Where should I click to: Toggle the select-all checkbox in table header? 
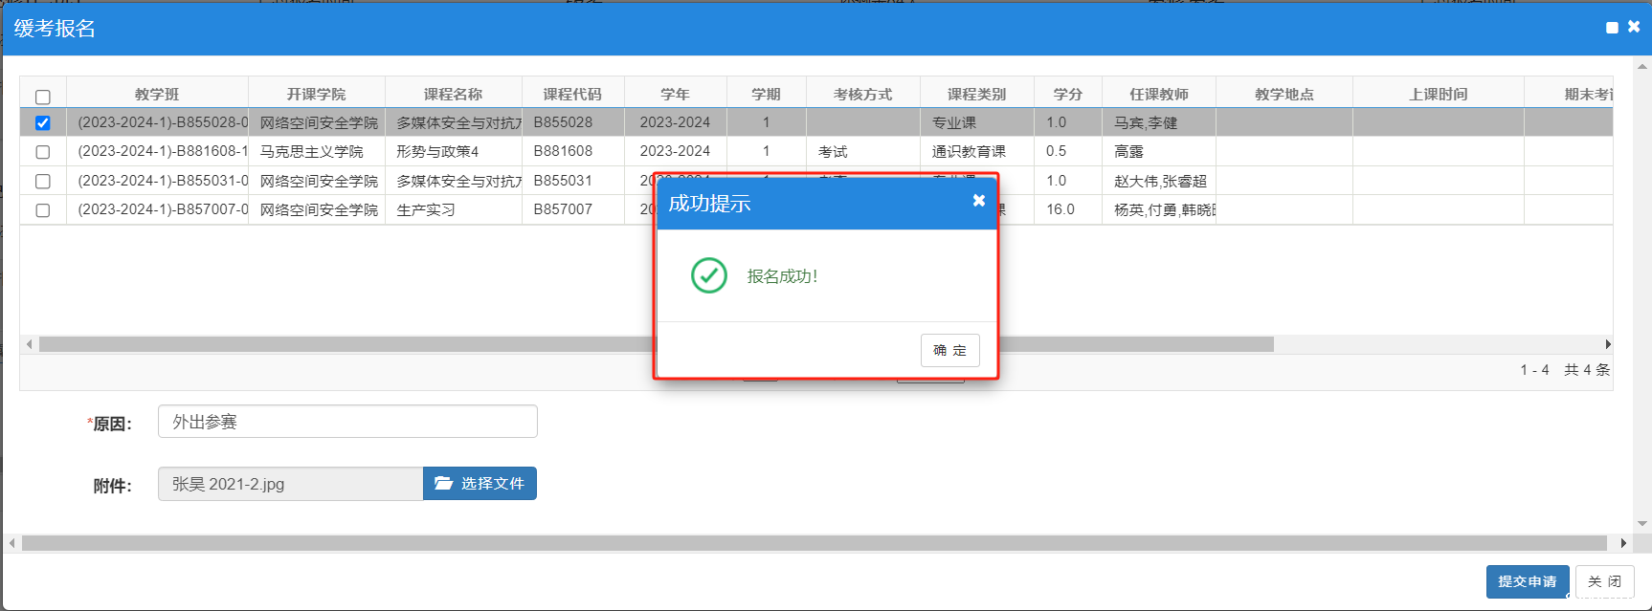[43, 97]
